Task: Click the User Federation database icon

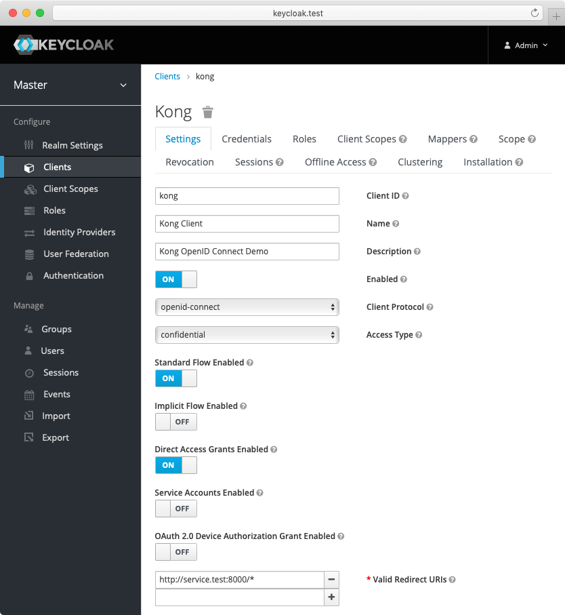Action: 29,254
